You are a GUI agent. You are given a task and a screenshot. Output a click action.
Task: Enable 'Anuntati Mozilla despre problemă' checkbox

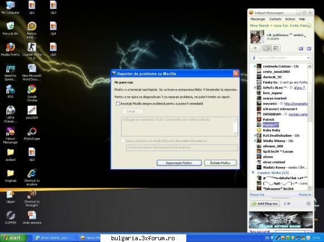coord(118,103)
